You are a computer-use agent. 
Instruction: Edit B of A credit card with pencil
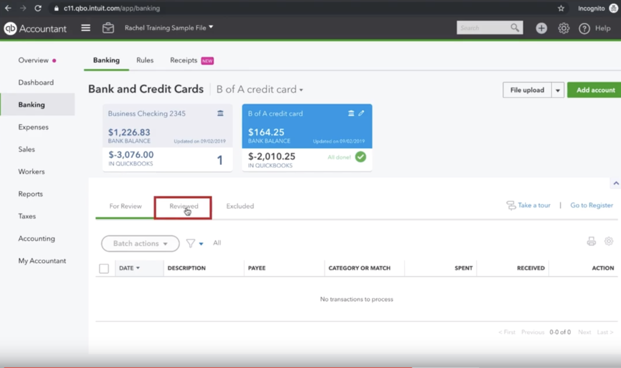click(361, 113)
